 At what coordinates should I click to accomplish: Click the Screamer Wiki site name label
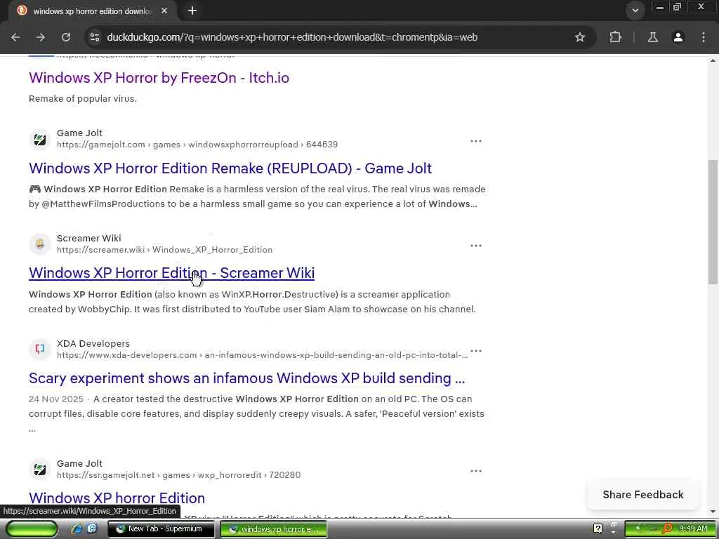89,238
